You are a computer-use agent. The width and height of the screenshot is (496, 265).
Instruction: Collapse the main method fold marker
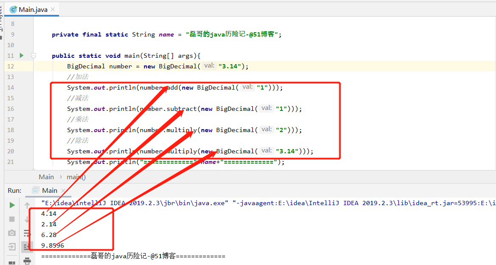pos(33,56)
